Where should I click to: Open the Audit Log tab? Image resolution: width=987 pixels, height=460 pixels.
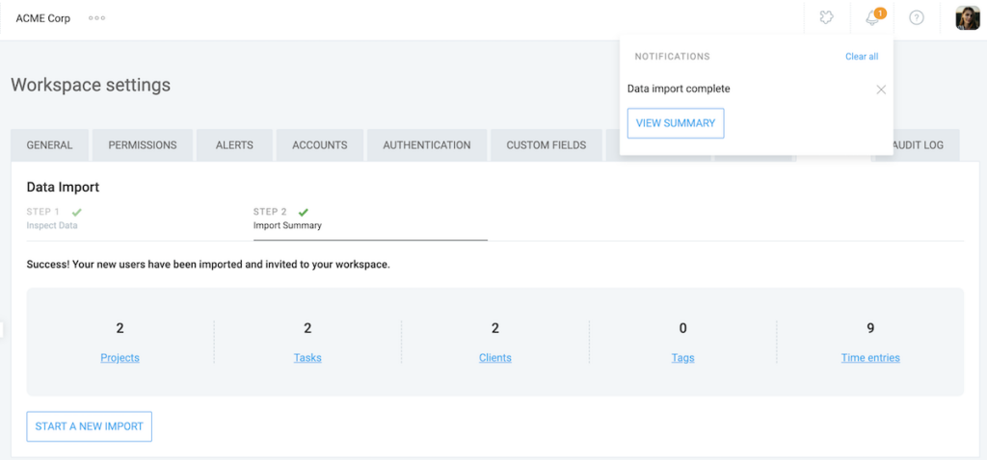[x=919, y=145]
